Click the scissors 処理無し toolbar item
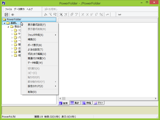Image resolution: width=160 pixels, height=120 pixels. [x=51, y=9]
